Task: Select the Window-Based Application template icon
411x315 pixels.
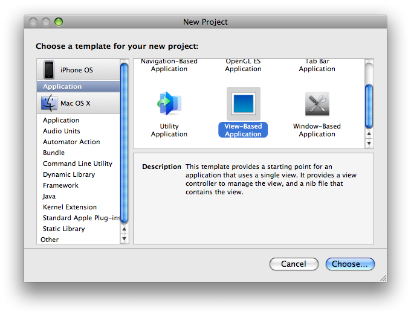Action: (x=317, y=104)
